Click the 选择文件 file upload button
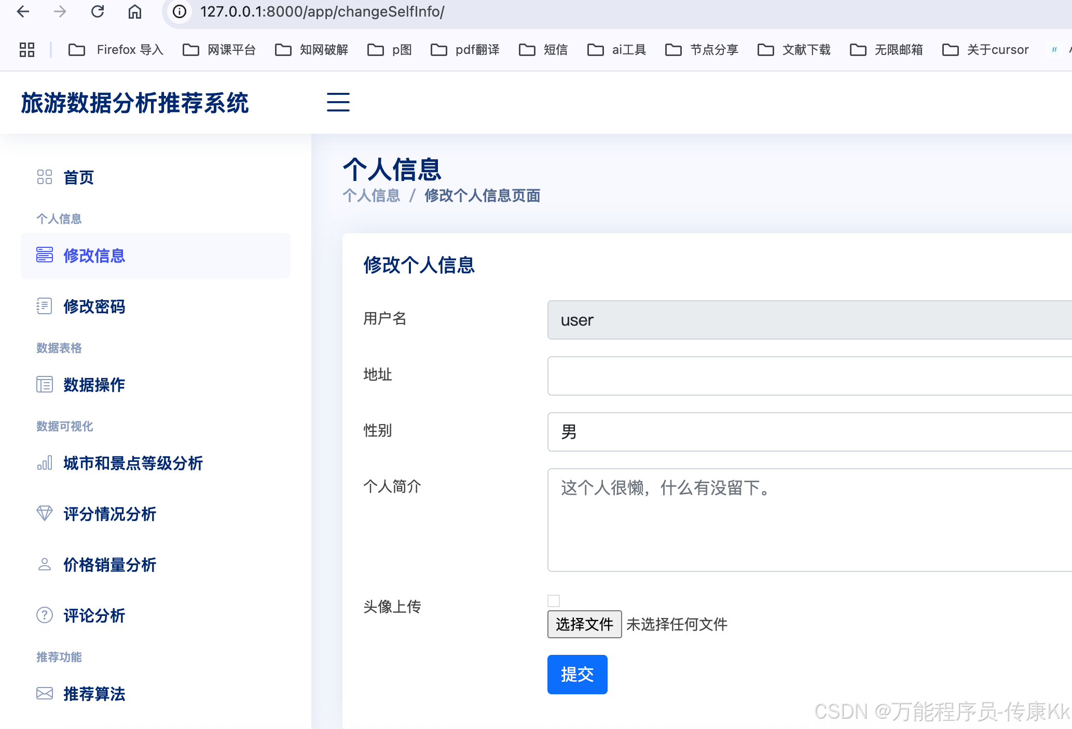The image size is (1072, 729). [584, 624]
